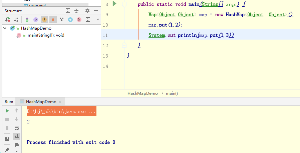Click println on line 11
This screenshot has width=300, height=153.
(188, 35)
